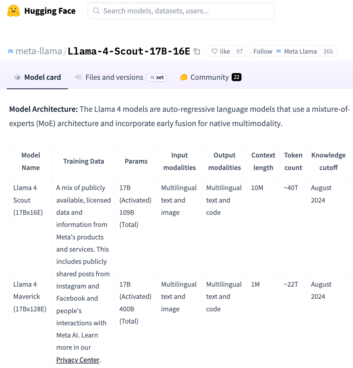
Task: Click the xet badge
Action: [157, 77]
